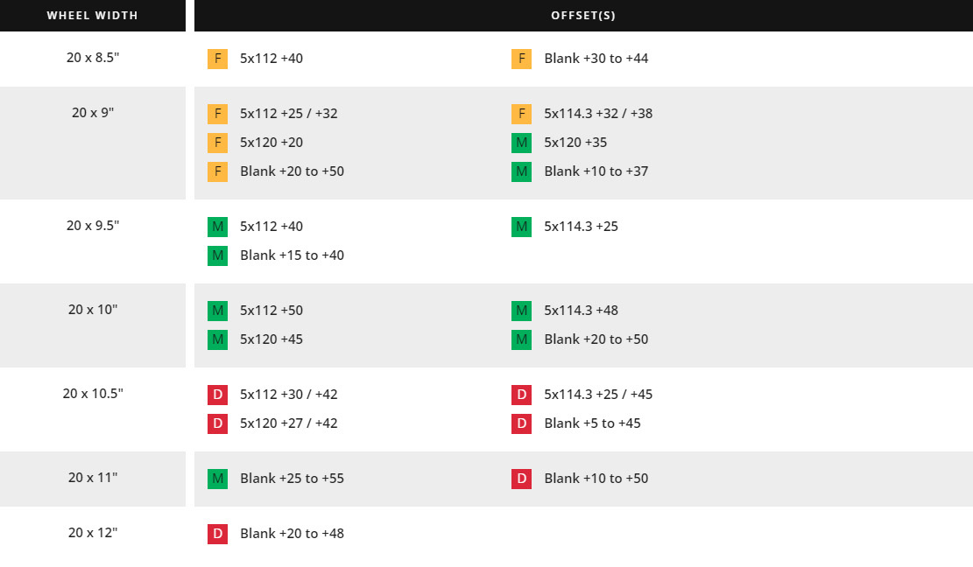Viewport: 973px width, 567px height.
Task: Click the D badge beside 5x112 +30 / +42
Action: (x=217, y=395)
